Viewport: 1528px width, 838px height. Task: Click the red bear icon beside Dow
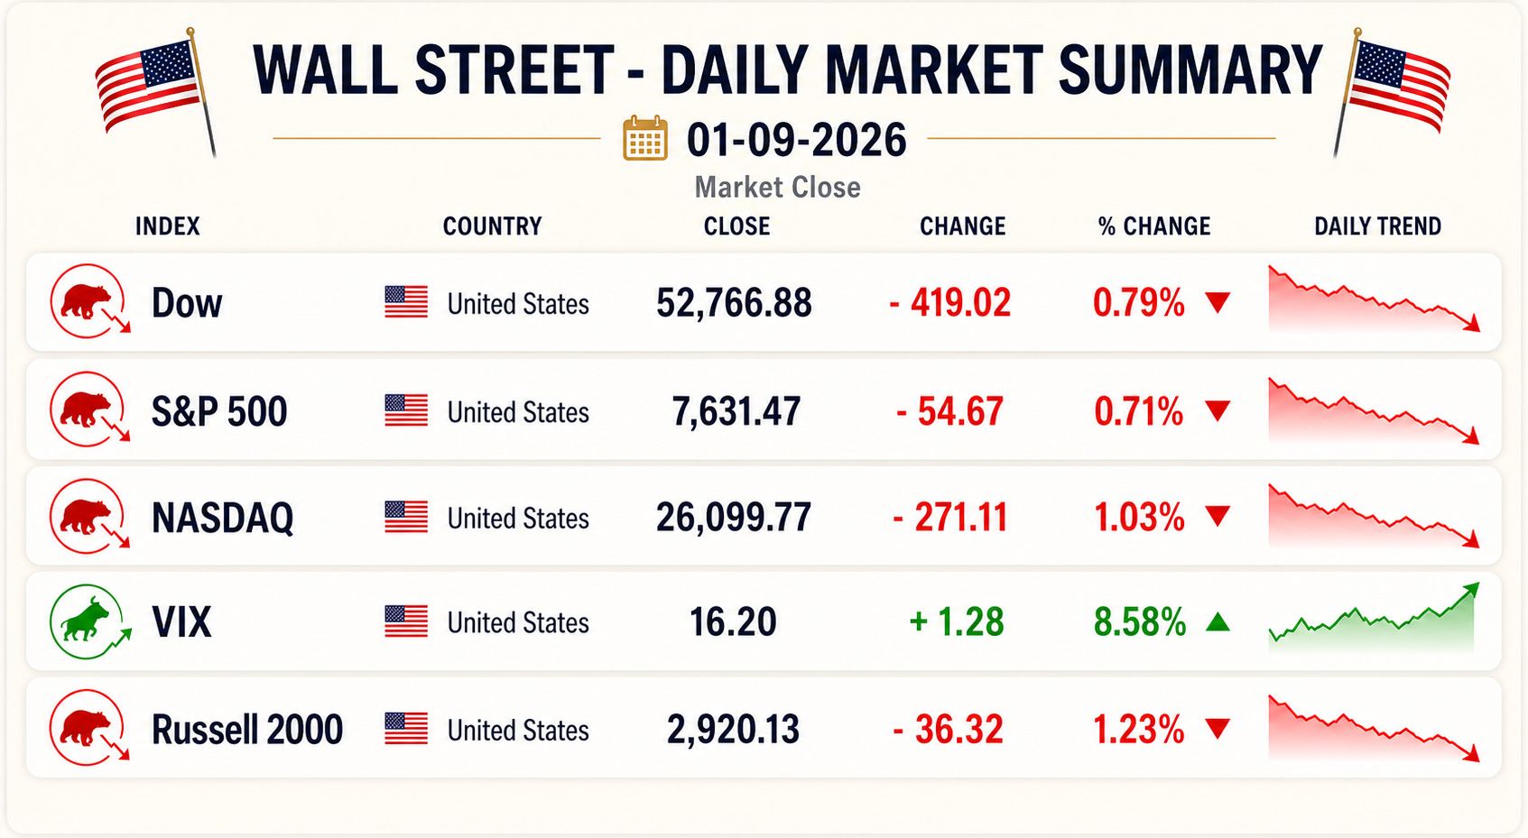(89, 301)
